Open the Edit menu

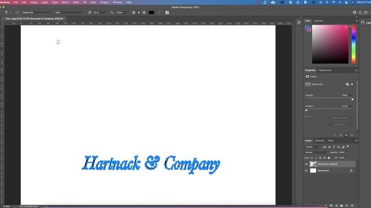(x=24, y=2)
